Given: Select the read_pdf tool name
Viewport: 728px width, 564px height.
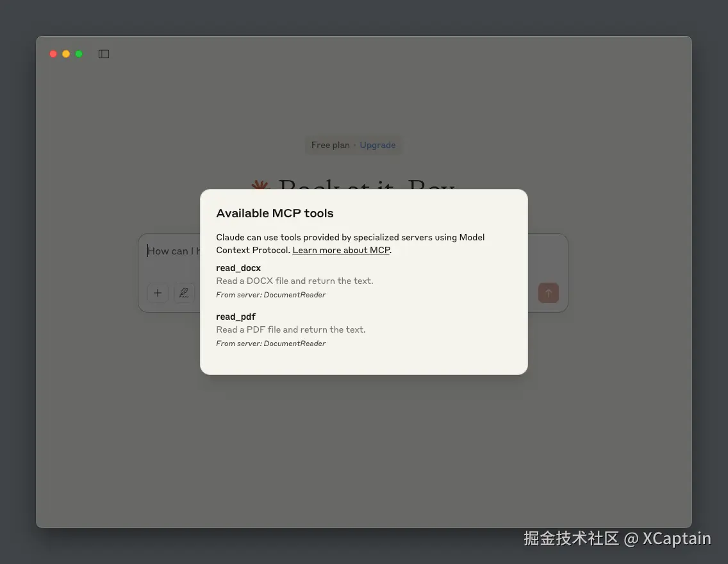Looking at the screenshot, I should [x=236, y=317].
